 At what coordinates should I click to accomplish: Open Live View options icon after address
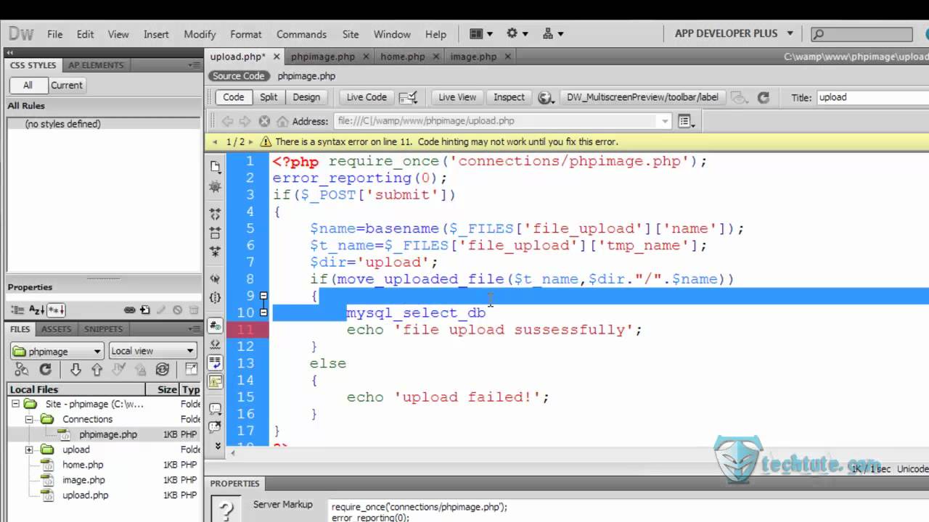[686, 121]
